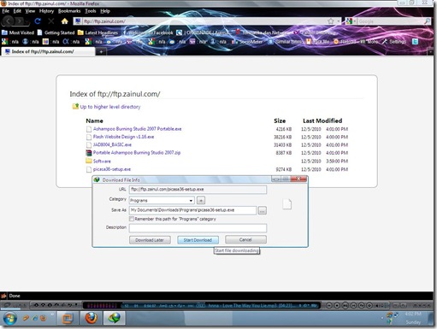
Task: Open the Bookmarks menu
Action: tap(69, 11)
